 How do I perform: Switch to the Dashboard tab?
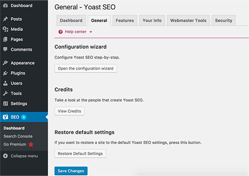point(71,20)
